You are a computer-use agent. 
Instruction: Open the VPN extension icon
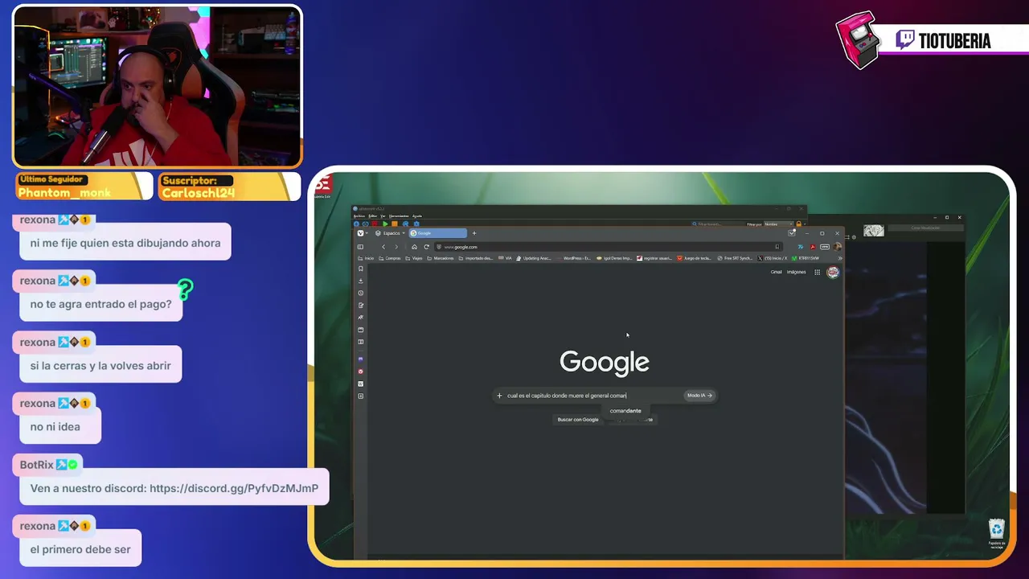pos(825,247)
